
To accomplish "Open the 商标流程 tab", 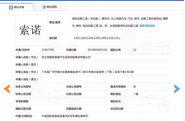I will pos(50,7).
